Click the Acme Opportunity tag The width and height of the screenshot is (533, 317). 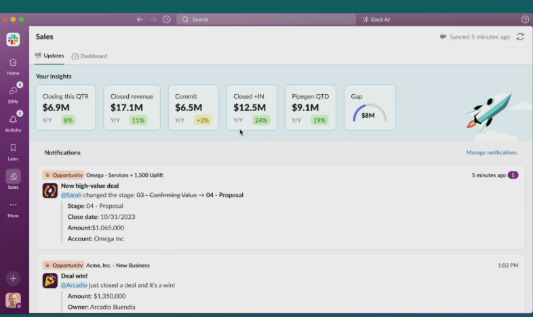64,266
